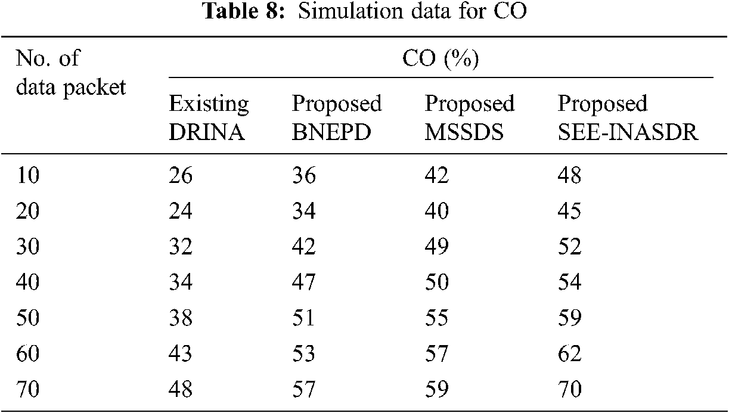729x413 pixels.
Task: Select the "Proposed MSSDS" column header
Action: point(469,118)
